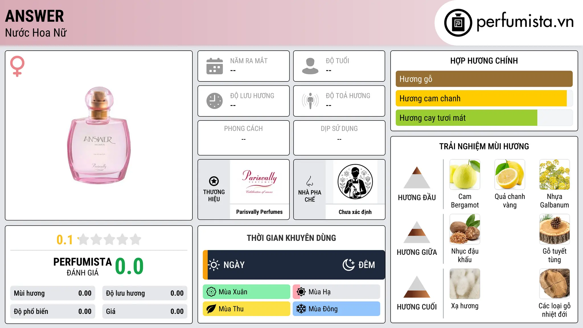The height and width of the screenshot is (328, 583).
Task: Click the top notes pyramid icon
Action: (x=417, y=177)
